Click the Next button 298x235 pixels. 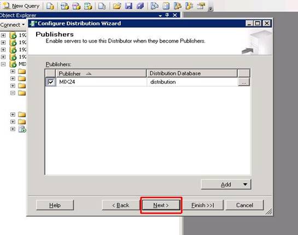(x=161, y=205)
